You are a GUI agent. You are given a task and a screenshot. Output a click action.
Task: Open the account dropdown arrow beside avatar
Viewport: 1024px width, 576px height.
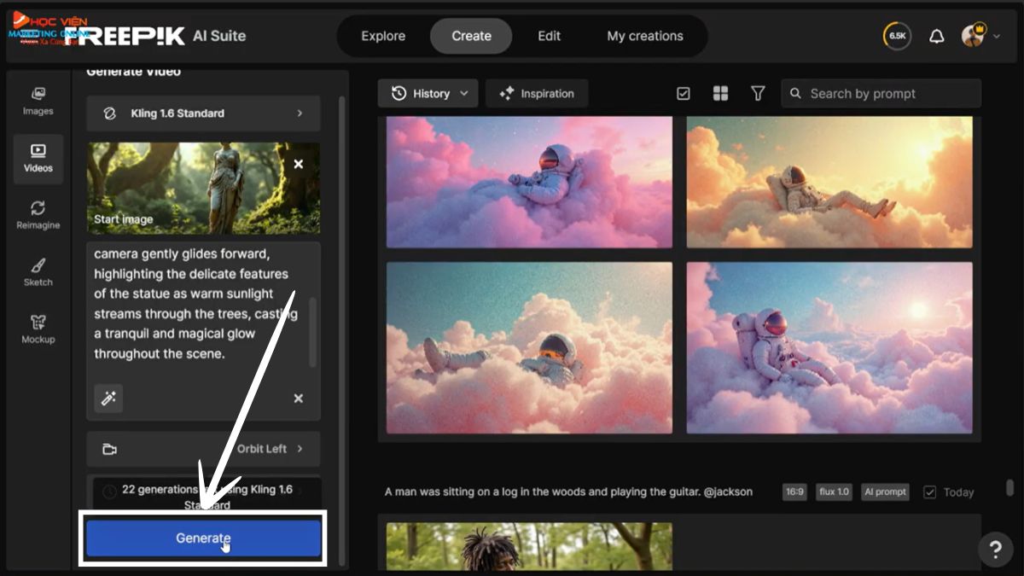pyautogui.click(x=997, y=37)
